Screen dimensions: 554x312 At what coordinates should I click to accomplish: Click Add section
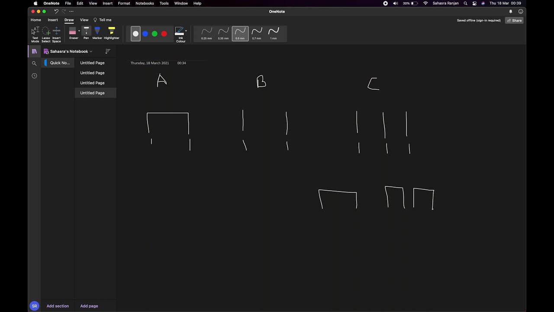(x=58, y=306)
